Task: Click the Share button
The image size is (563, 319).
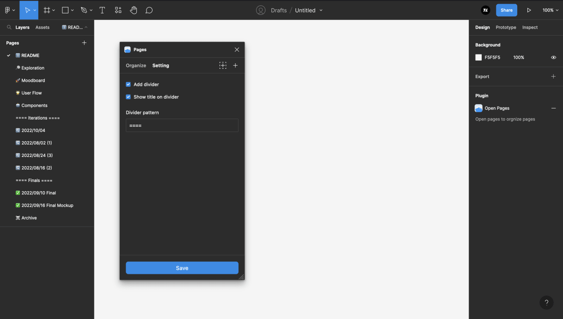Action: click(506, 10)
